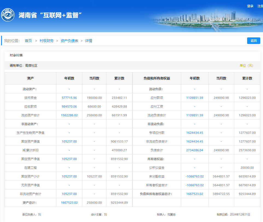Open 应收款项 年初数 value 984570.06
Image resolution: width=263 pixels, height=222 pixels.
(69, 106)
